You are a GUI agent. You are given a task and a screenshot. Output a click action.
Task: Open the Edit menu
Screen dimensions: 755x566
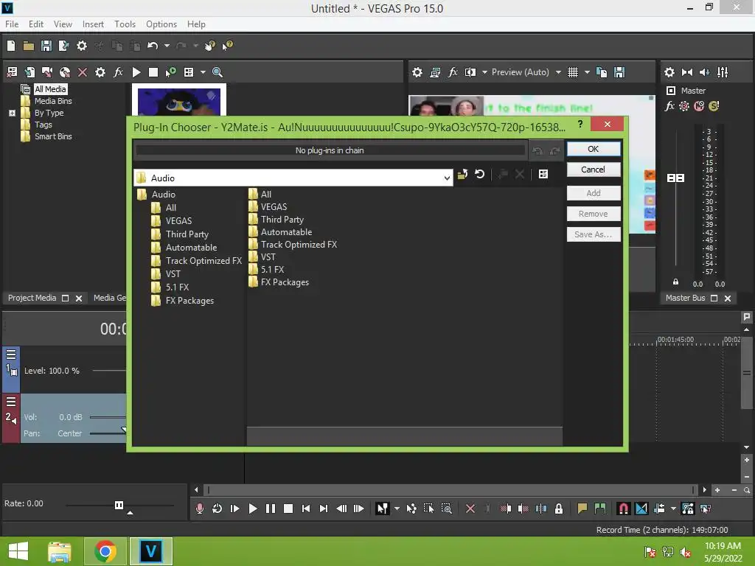coord(35,24)
